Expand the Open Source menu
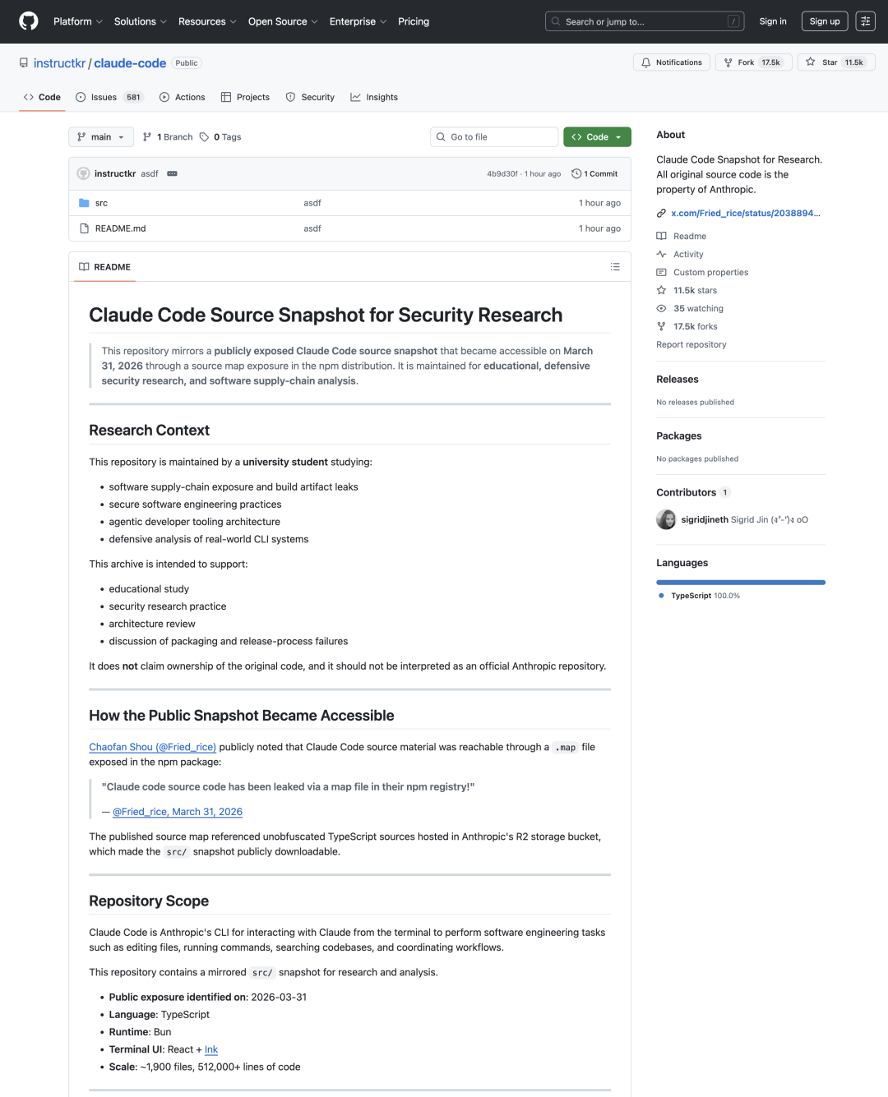888x1097 pixels. pyautogui.click(x=282, y=21)
